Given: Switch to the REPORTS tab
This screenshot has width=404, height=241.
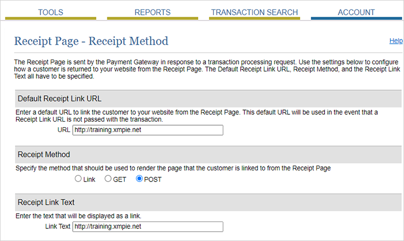Looking at the screenshot, I should pos(152,12).
